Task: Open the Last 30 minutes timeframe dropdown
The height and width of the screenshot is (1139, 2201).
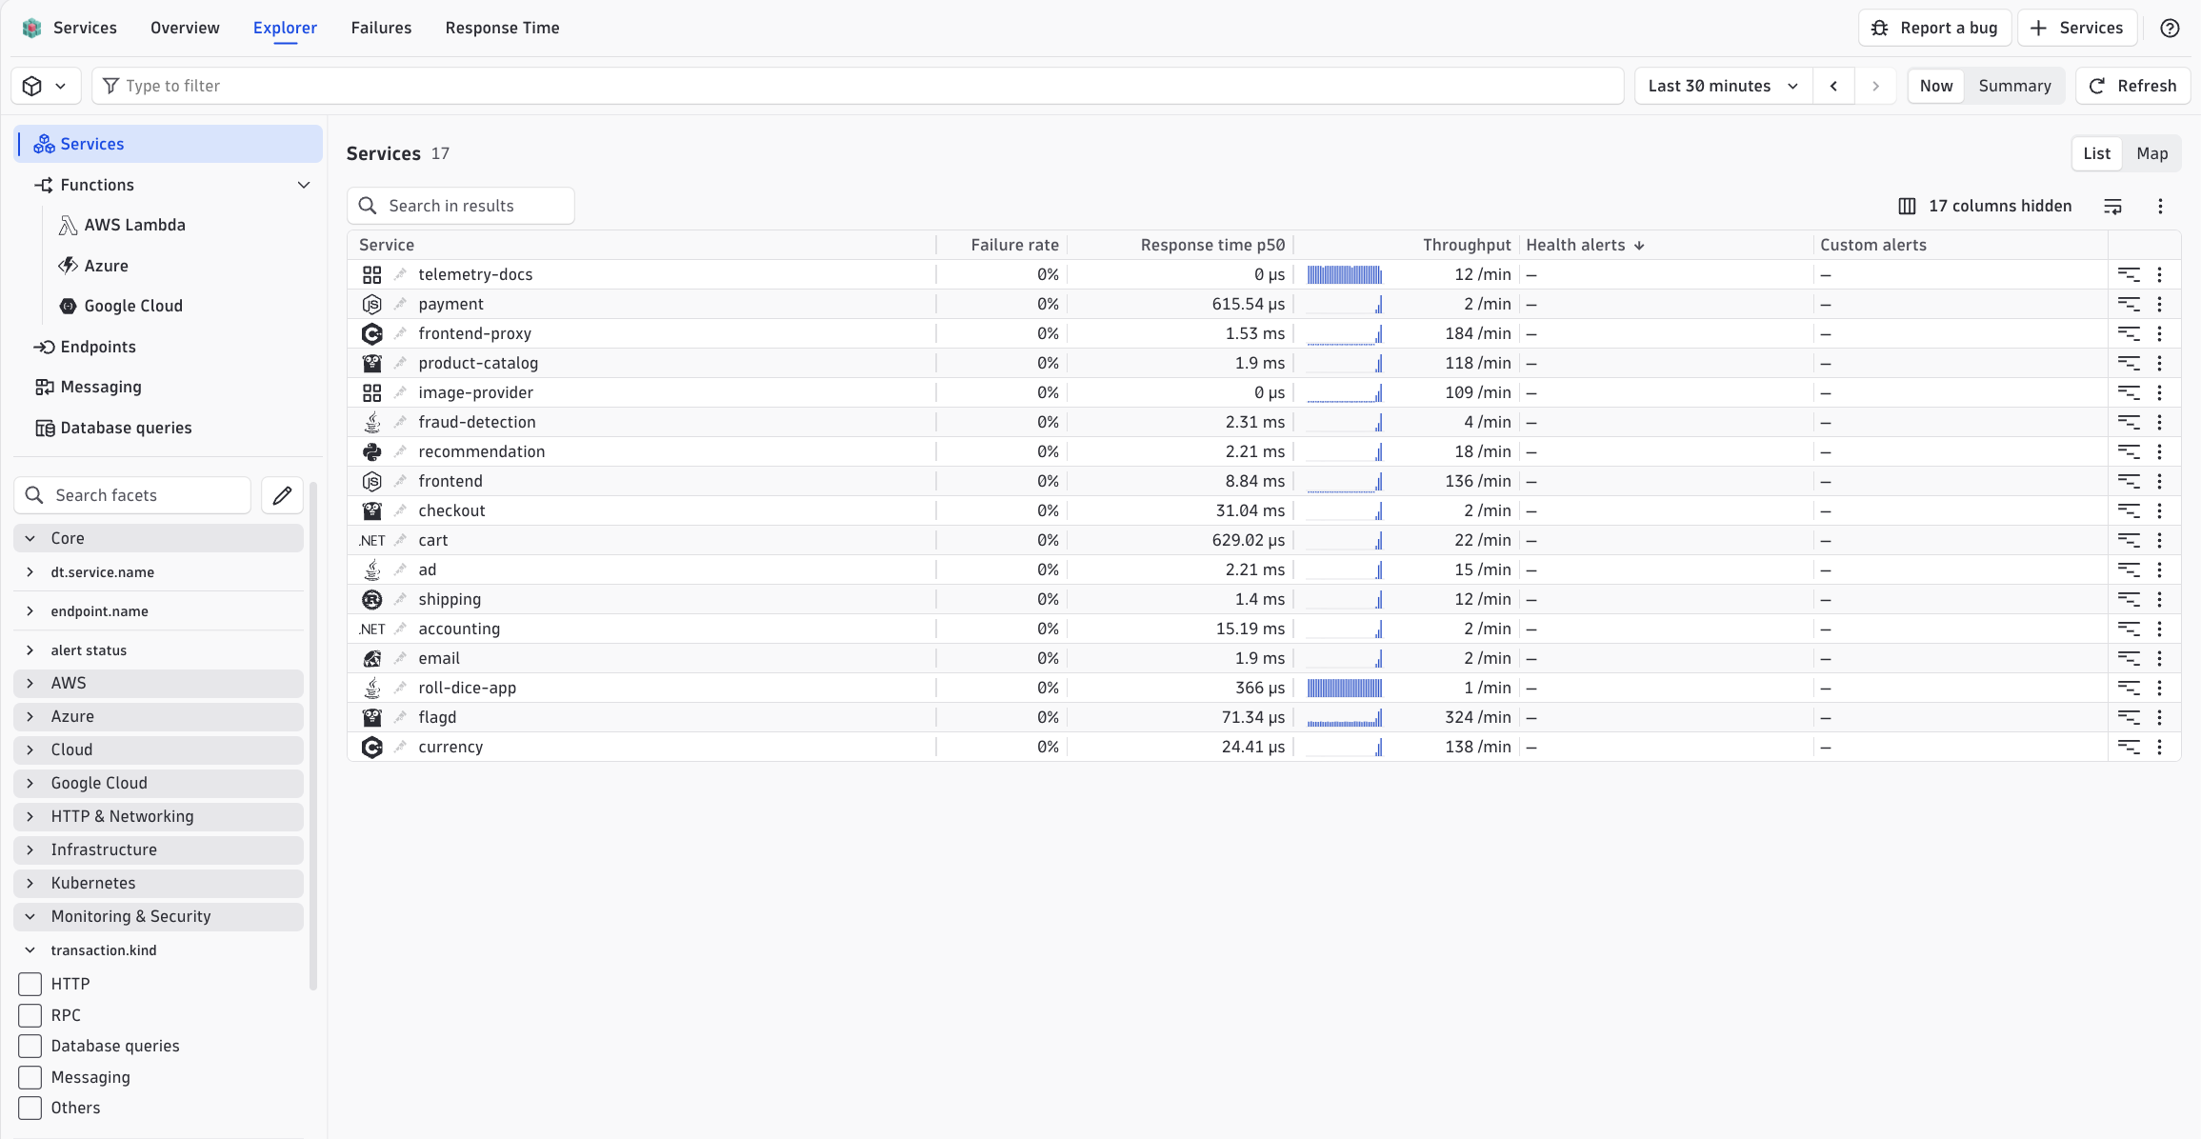Action: coord(1723,86)
